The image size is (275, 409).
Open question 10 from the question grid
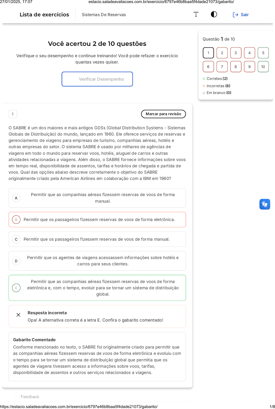263,67
